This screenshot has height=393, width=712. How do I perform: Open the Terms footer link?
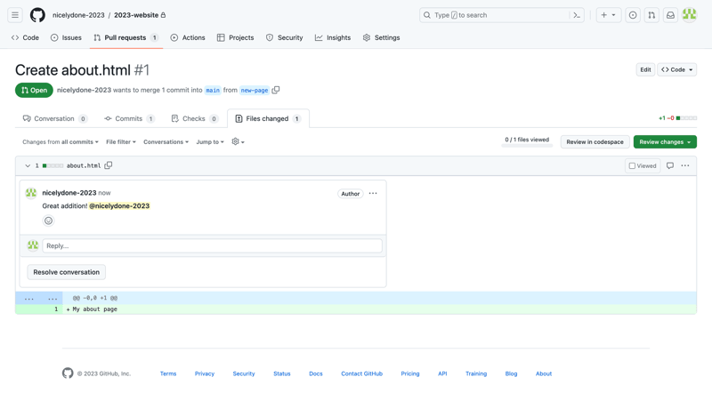point(168,373)
